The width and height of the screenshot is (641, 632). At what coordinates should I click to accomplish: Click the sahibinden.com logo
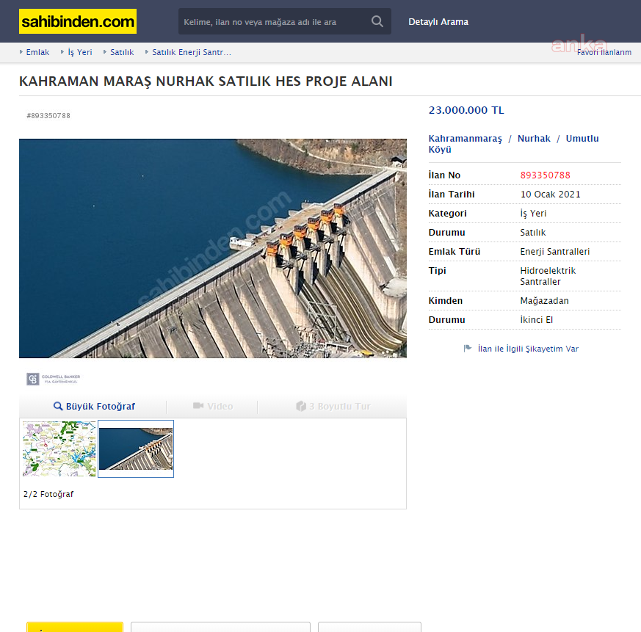coord(77,21)
